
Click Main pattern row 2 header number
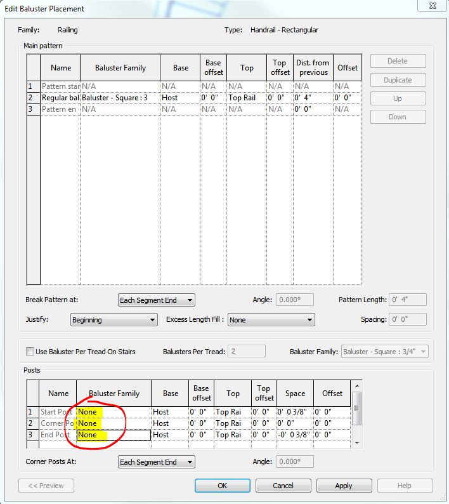pos(34,98)
